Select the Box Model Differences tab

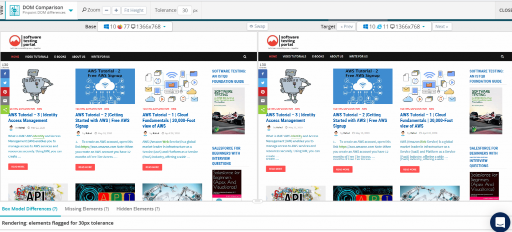click(29, 209)
